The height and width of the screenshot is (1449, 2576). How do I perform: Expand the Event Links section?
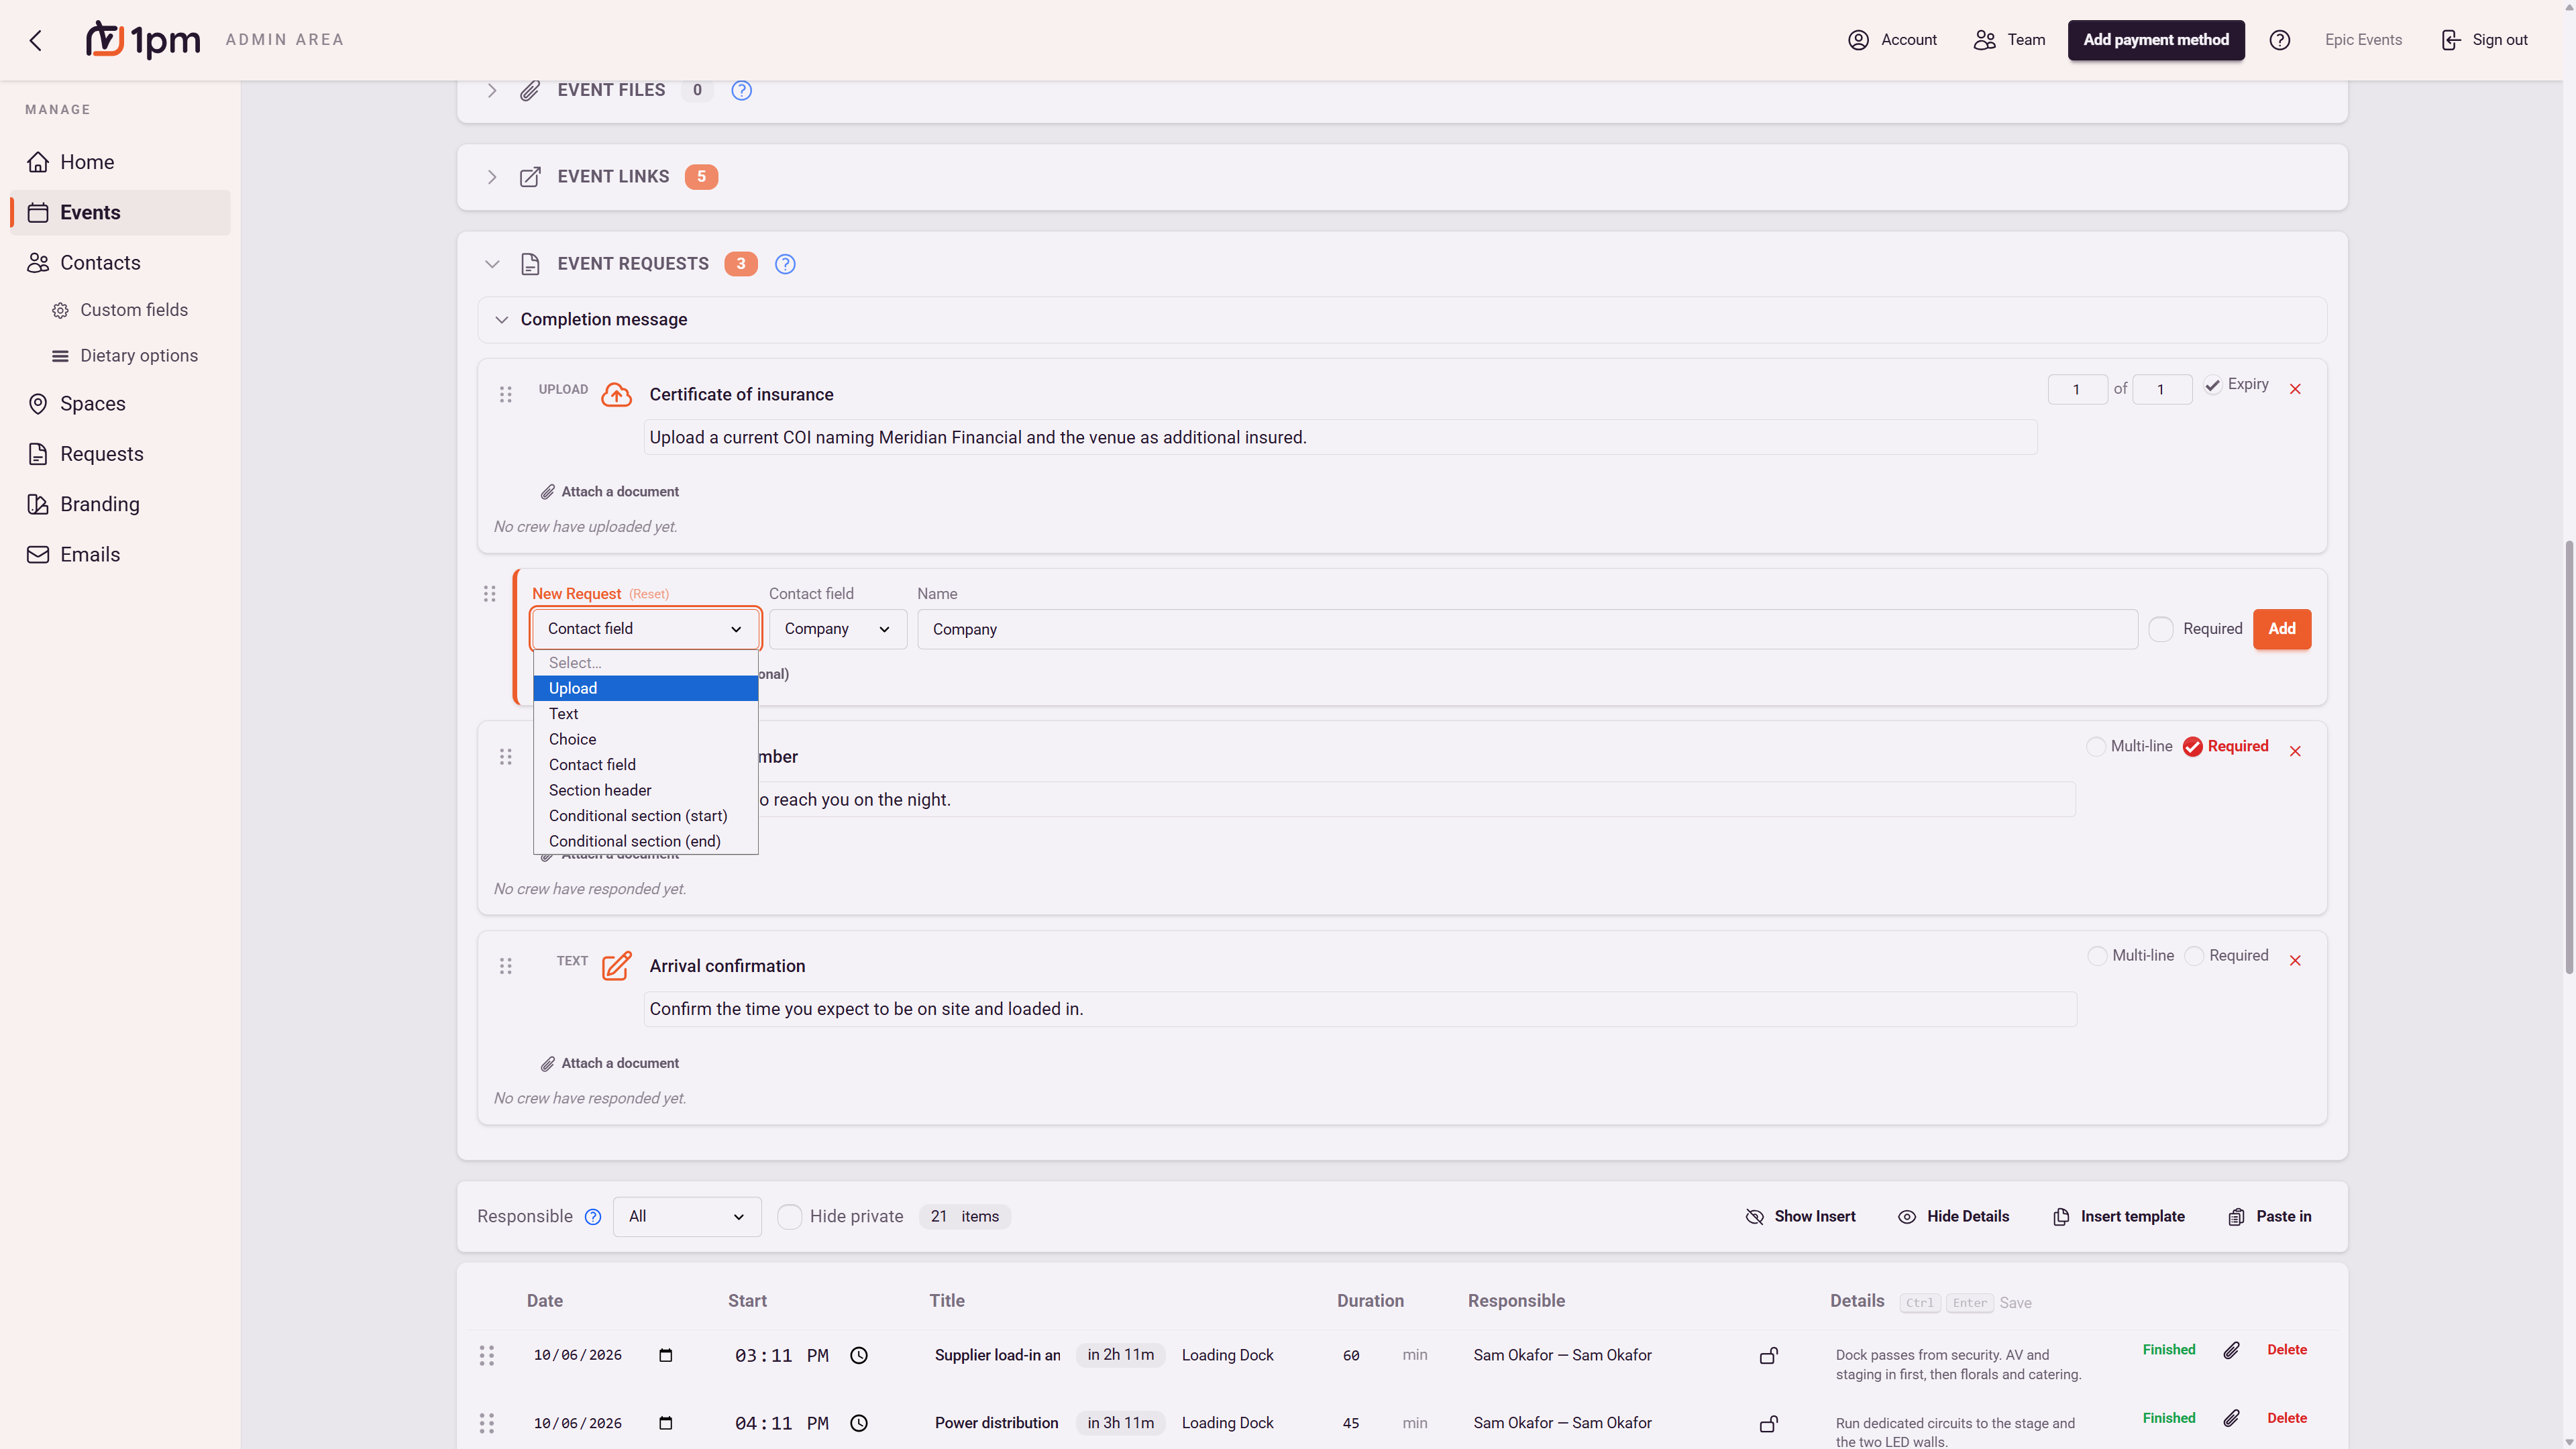point(492,177)
